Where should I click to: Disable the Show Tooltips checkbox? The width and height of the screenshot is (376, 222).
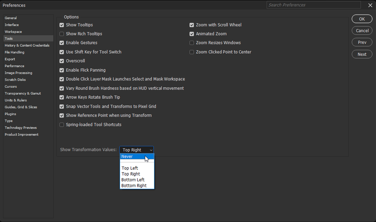(62, 25)
